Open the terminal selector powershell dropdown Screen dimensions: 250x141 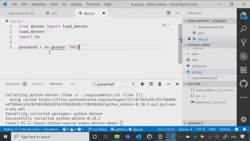tap(114, 84)
